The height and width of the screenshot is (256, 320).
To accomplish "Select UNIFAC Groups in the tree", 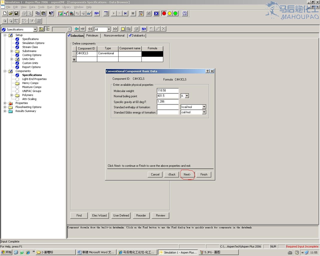I will (x=31, y=91).
